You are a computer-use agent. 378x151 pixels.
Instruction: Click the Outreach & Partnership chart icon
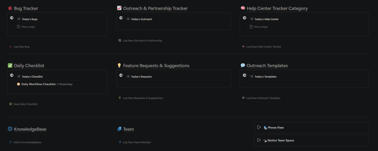(119, 8)
